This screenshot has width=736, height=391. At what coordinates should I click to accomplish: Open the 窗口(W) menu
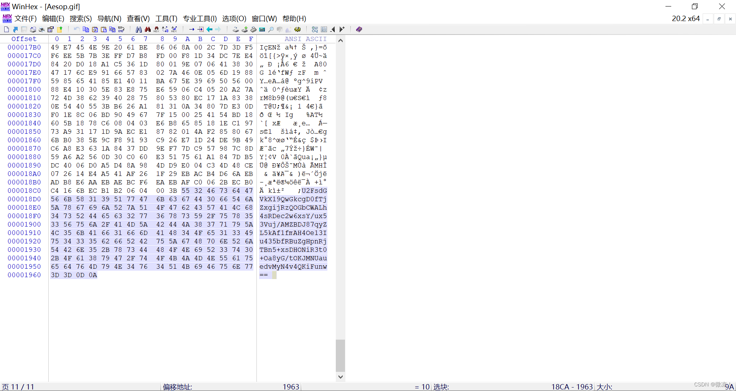264,18
